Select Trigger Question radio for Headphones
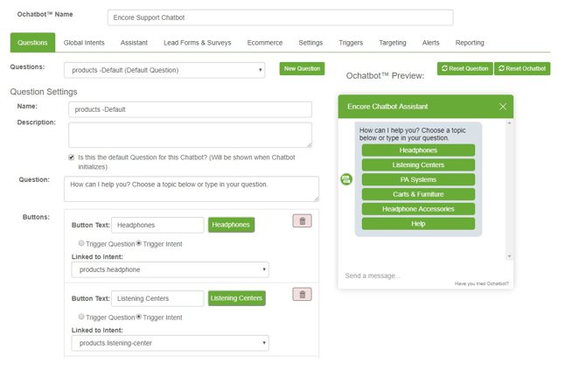Image resolution: width=565 pixels, height=370 pixels. point(81,243)
